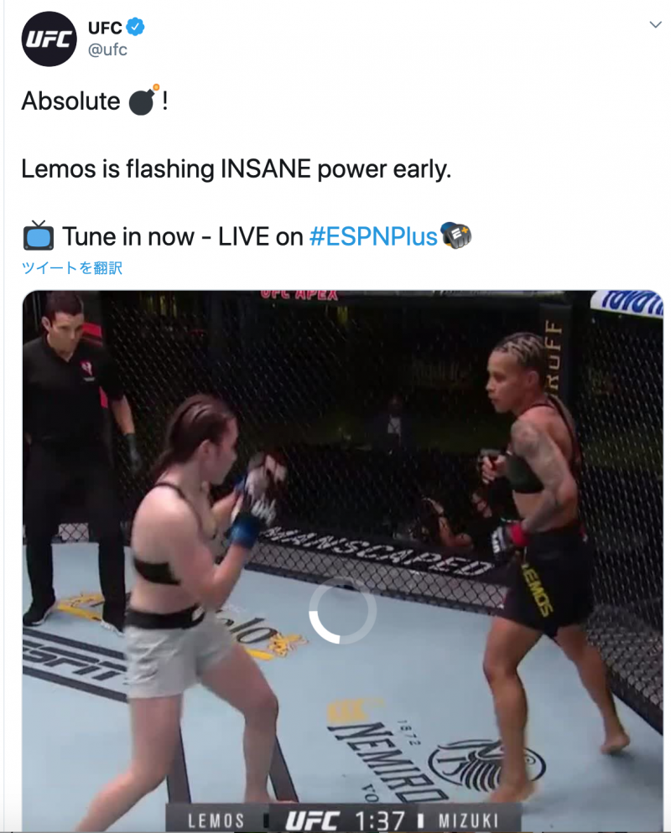671x833 pixels.
Task: Open the #ESPNPlus hashtag
Action: (373, 236)
